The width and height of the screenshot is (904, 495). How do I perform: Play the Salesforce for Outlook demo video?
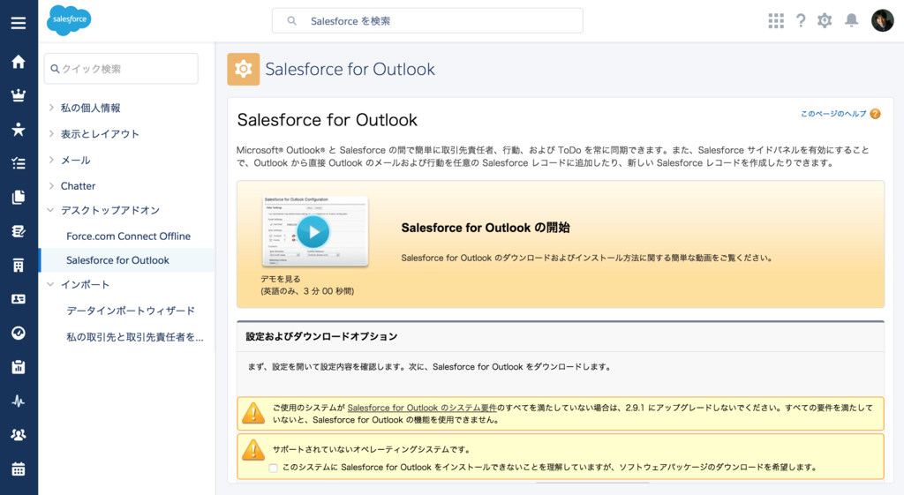click(313, 232)
